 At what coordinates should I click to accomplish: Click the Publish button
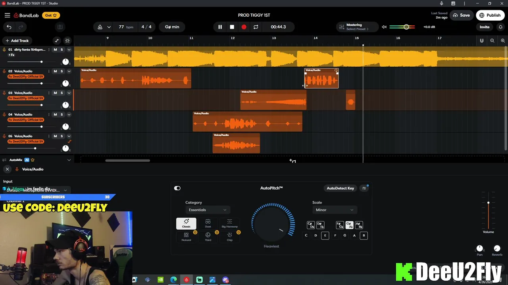click(490, 15)
